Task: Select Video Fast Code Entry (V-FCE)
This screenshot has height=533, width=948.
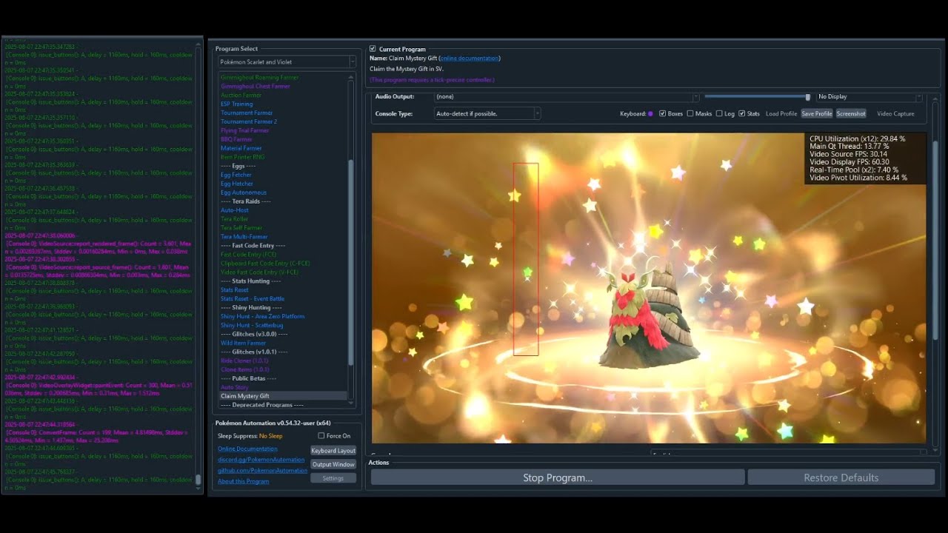Action: tap(260, 273)
